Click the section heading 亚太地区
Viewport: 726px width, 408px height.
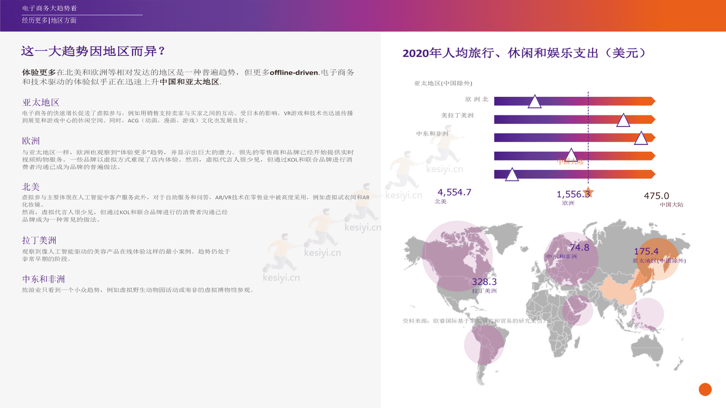(x=41, y=103)
